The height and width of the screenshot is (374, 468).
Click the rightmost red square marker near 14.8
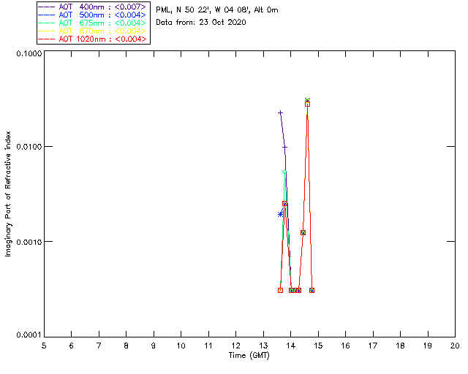pyautogui.click(x=312, y=290)
